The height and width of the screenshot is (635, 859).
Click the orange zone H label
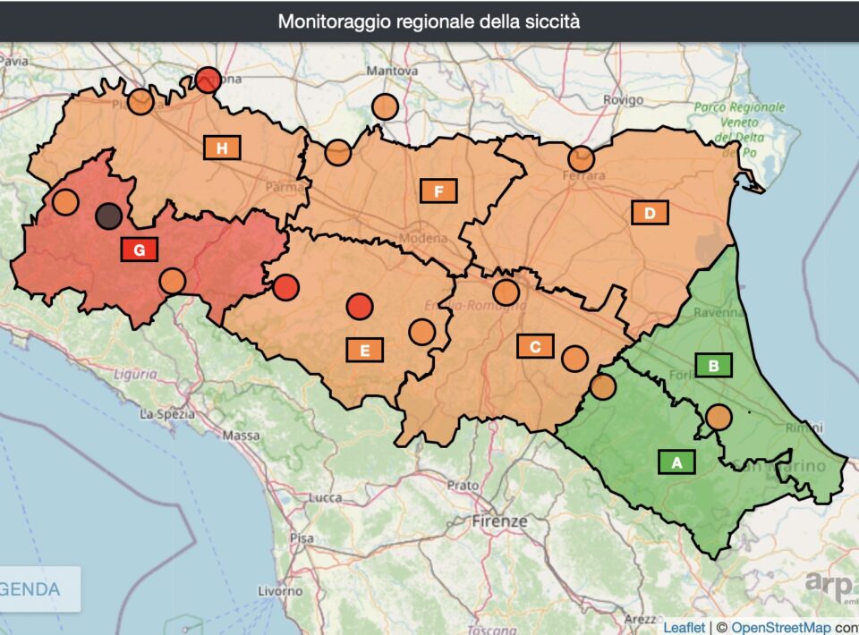(222, 148)
